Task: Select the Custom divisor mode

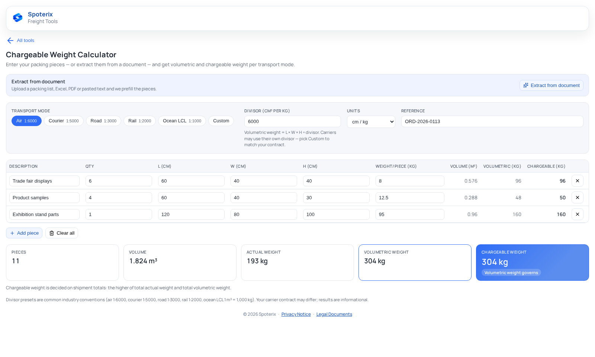Action: click(221, 121)
